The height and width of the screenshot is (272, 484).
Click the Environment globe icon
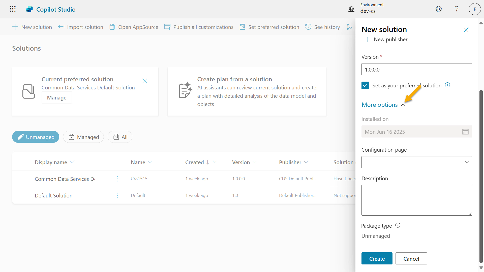tap(351, 9)
